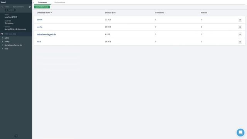This screenshot has width=247, height=139.
Task: Delete the config database with trash icon
Action: pos(240,27)
